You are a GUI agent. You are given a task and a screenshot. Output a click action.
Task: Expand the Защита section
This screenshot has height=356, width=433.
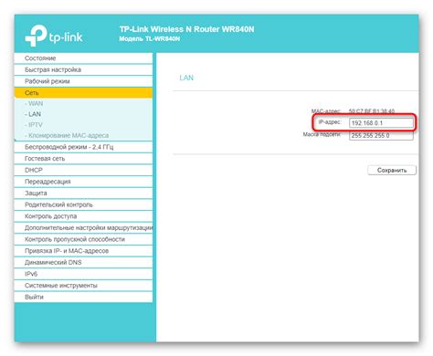83,194
